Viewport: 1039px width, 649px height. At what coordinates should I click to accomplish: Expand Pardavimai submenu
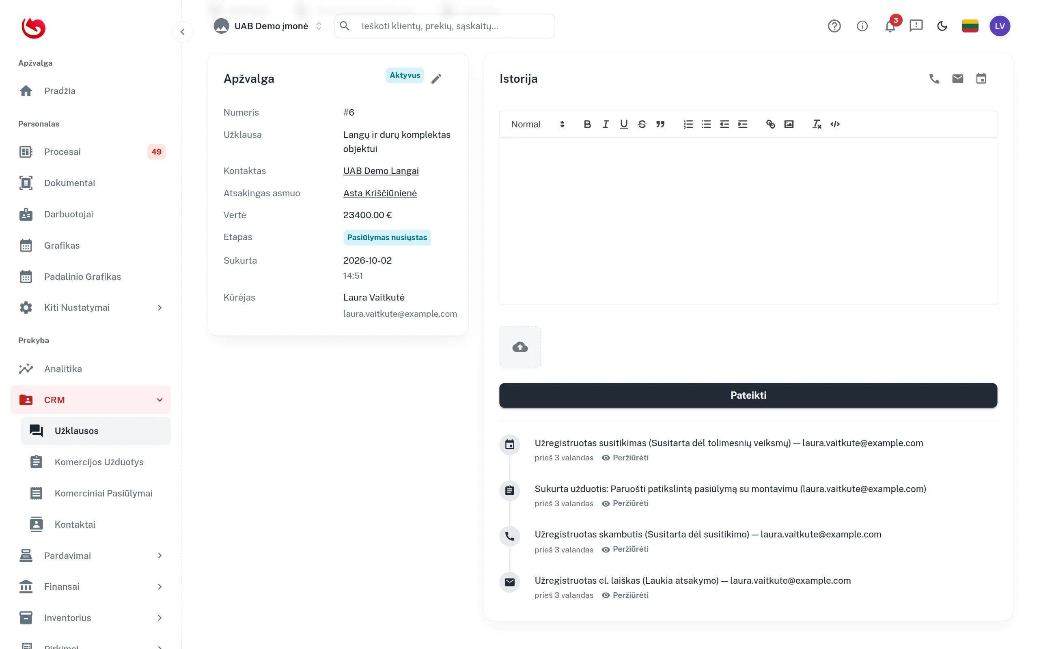click(91, 556)
